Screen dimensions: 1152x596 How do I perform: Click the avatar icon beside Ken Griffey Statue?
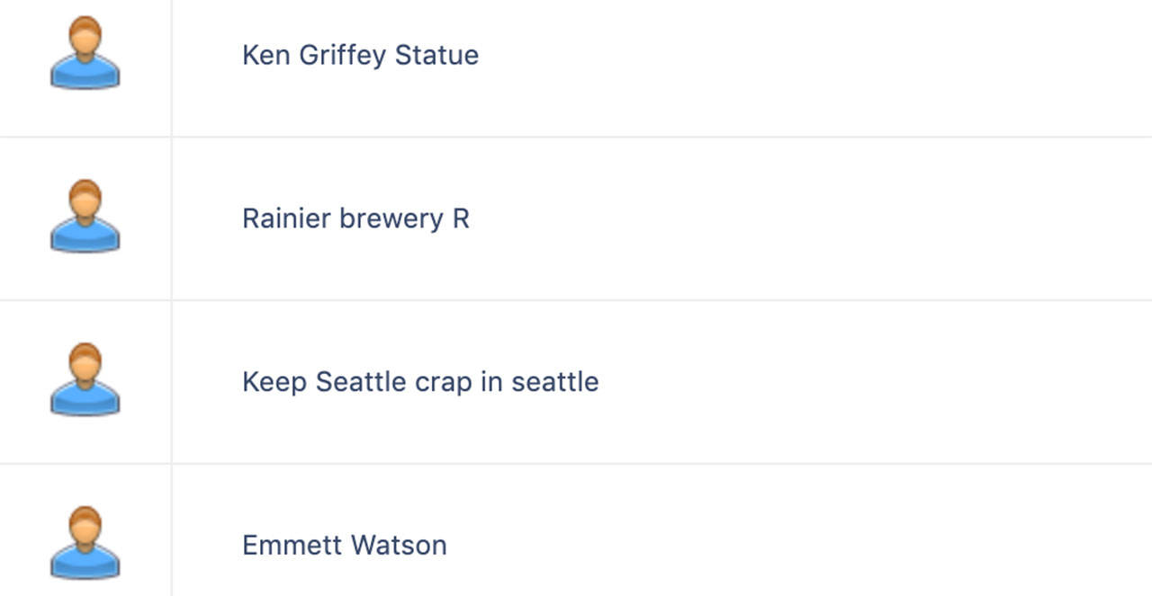point(85,54)
